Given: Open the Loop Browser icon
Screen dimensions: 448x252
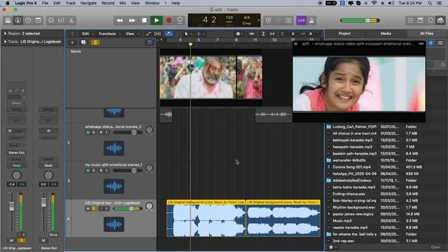Looking at the screenshot, I should coord(430,20).
